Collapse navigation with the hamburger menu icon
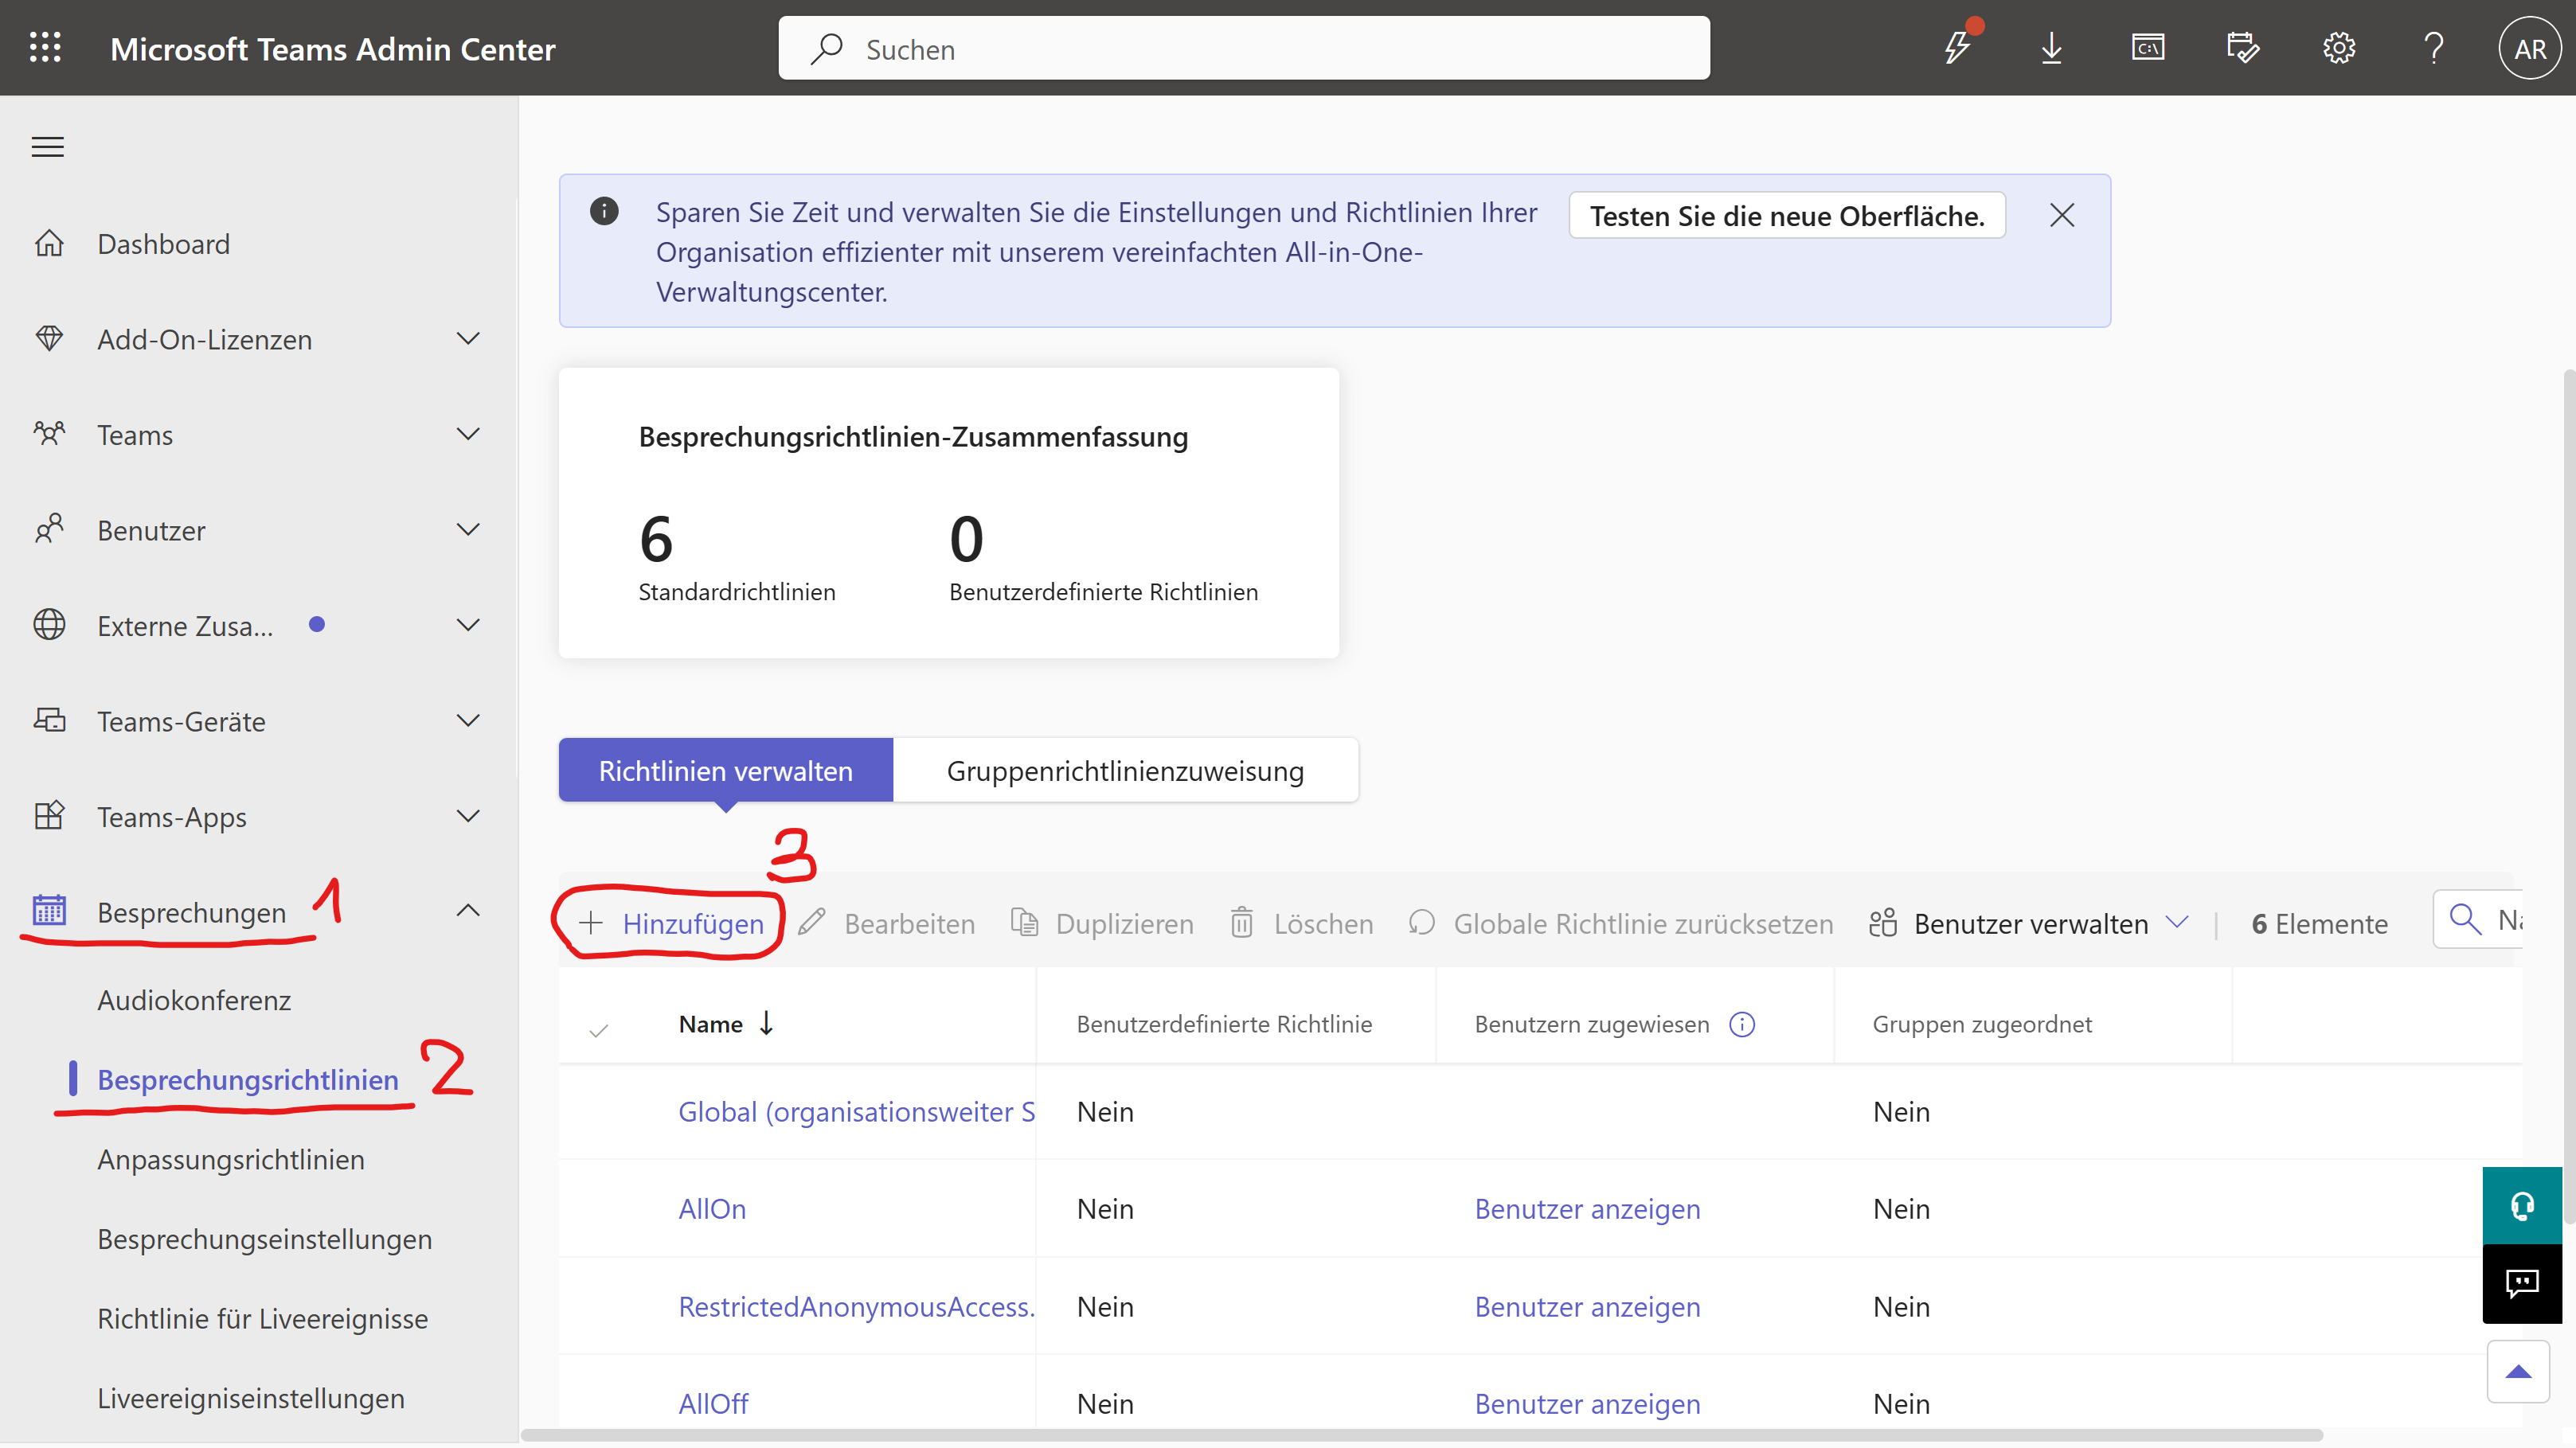The width and height of the screenshot is (2576, 1448). 48,148
